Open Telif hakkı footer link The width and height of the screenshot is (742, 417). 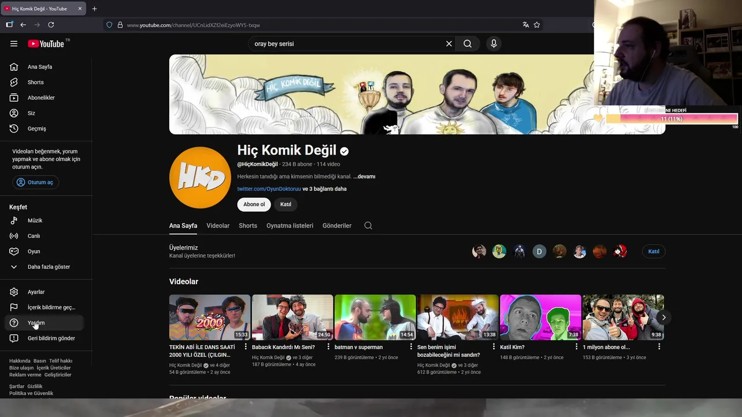[x=61, y=361]
